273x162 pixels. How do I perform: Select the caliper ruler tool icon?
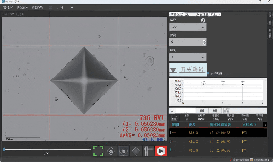tap(148, 151)
